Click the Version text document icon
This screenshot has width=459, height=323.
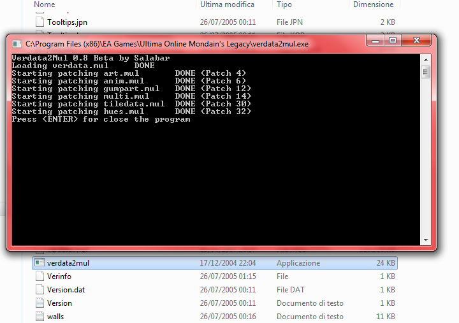(40, 303)
